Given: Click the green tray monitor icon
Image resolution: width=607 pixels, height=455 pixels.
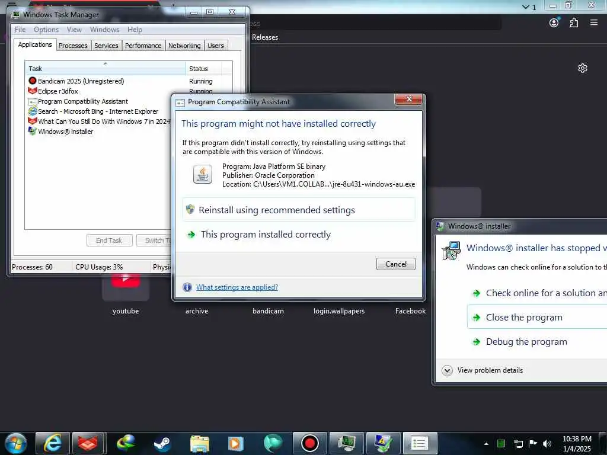Looking at the screenshot, I should [500, 443].
